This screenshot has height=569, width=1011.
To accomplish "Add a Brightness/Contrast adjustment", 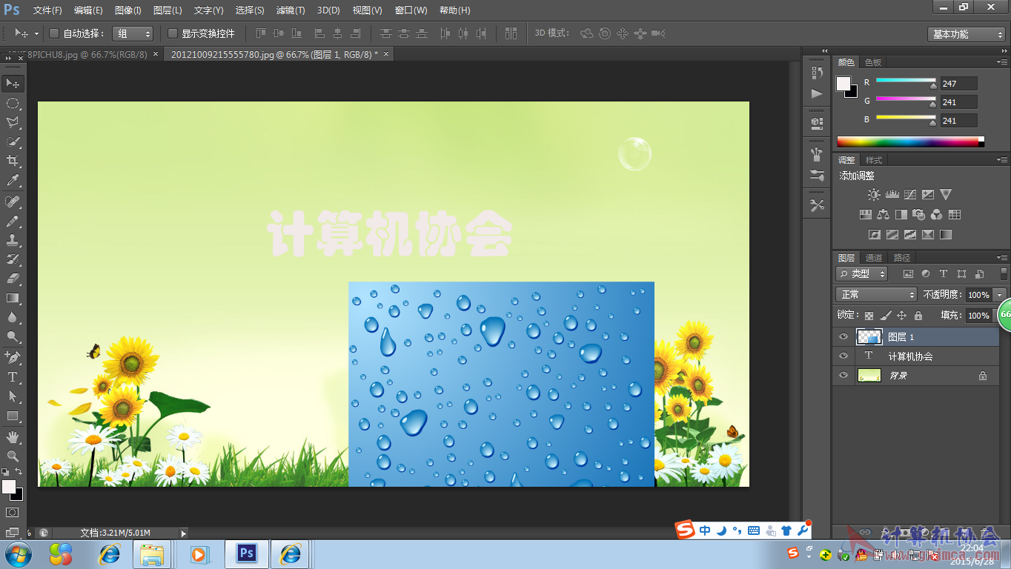I will [874, 195].
